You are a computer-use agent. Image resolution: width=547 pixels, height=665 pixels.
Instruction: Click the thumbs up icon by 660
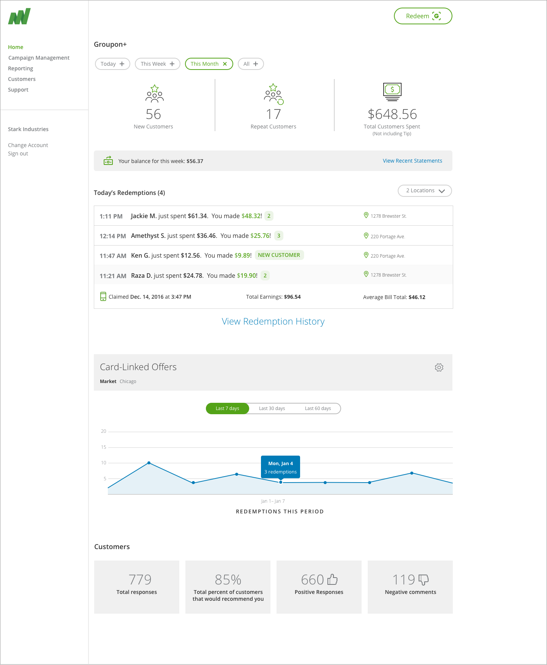pos(332,579)
